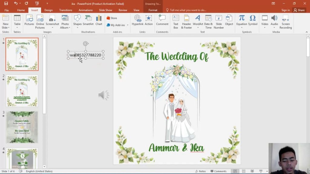Select slide 3 thumbnail in the panel
Image resolution: width=310 pixels, height=174 pixels.
21,127
